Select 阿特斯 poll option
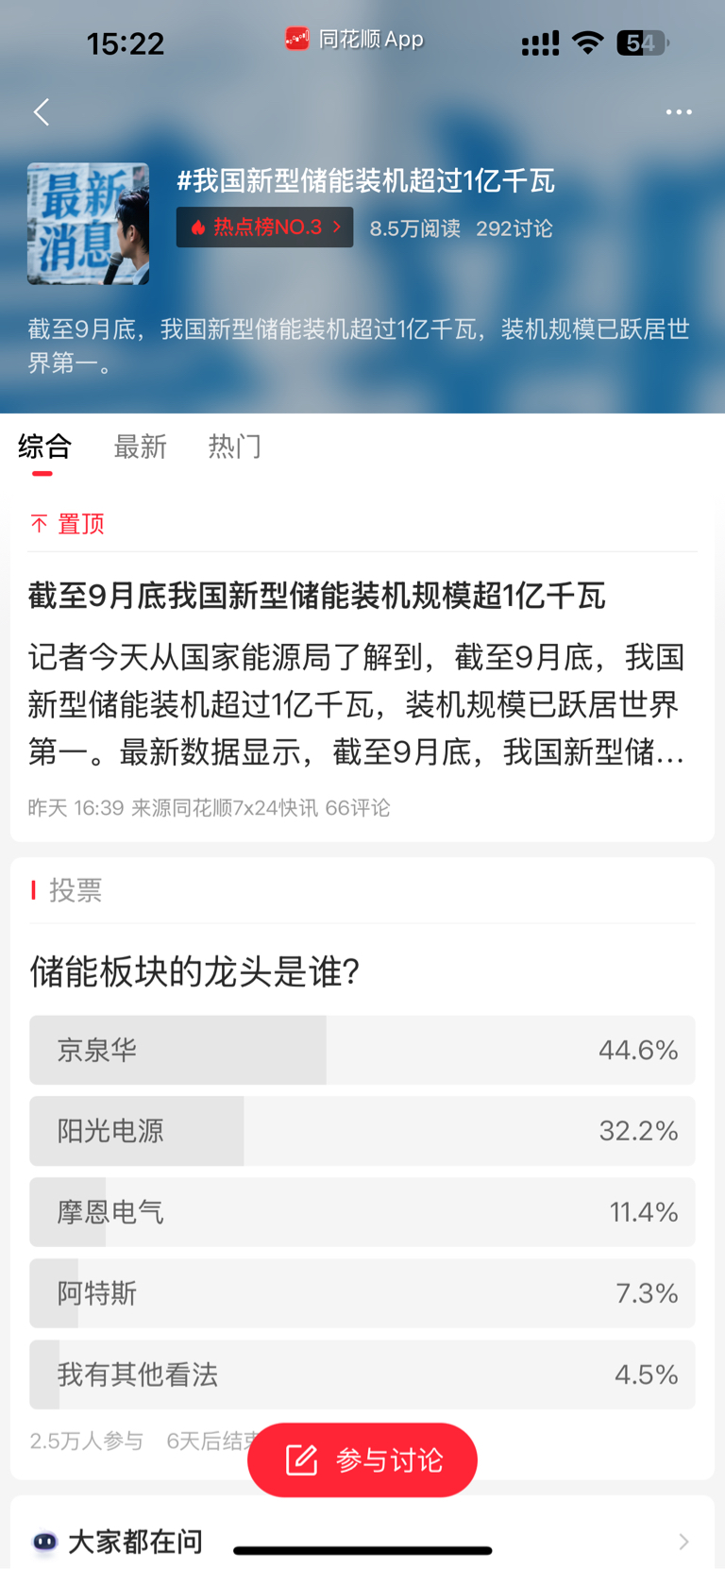Image resolution: width=725 pixels, height=1569 pixels. point(362,1293)
